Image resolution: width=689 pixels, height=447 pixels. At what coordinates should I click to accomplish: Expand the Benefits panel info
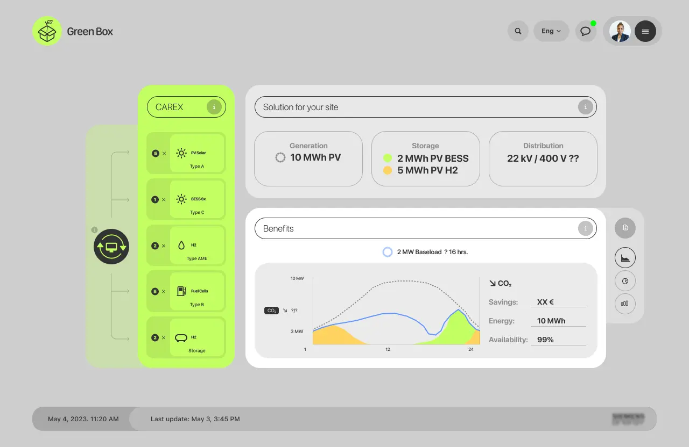(x=585, y=228)
